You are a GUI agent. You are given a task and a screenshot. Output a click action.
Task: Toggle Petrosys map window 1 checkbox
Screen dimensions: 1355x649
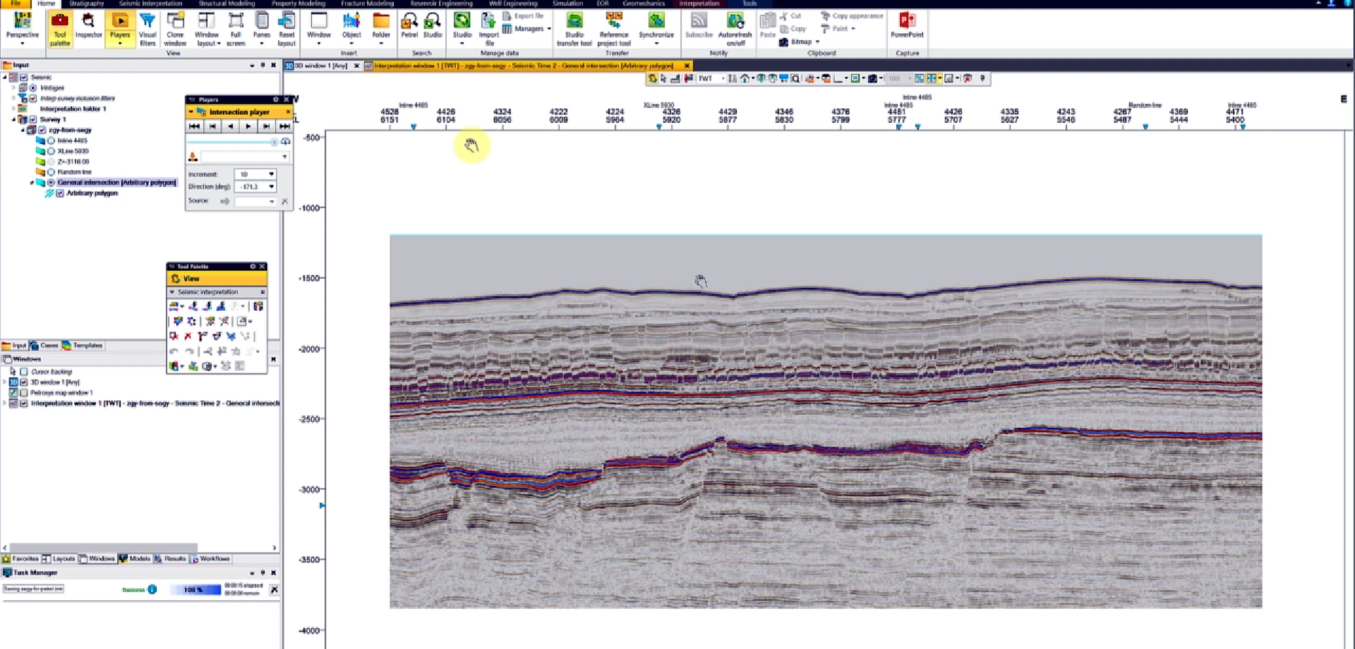[x=24, y=393]
